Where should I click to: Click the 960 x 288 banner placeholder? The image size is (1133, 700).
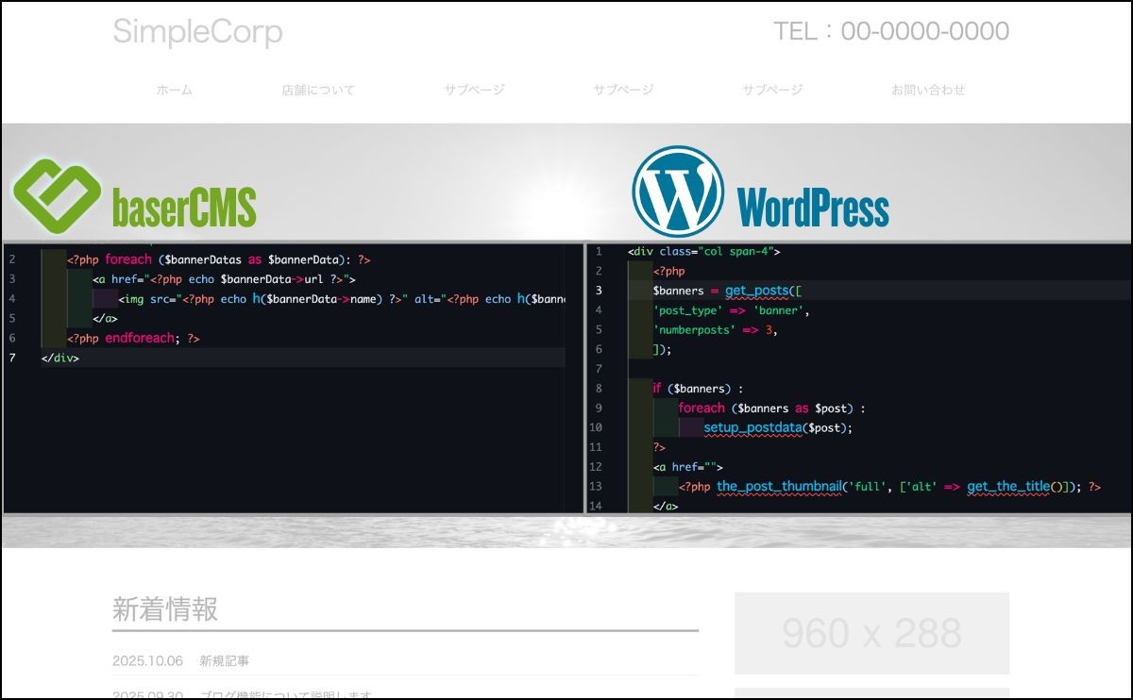coord(871,633)
